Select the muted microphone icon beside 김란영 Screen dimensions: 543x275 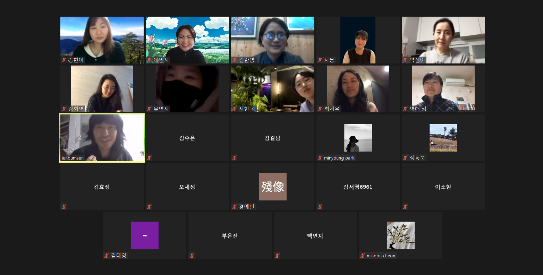point(235,60)
